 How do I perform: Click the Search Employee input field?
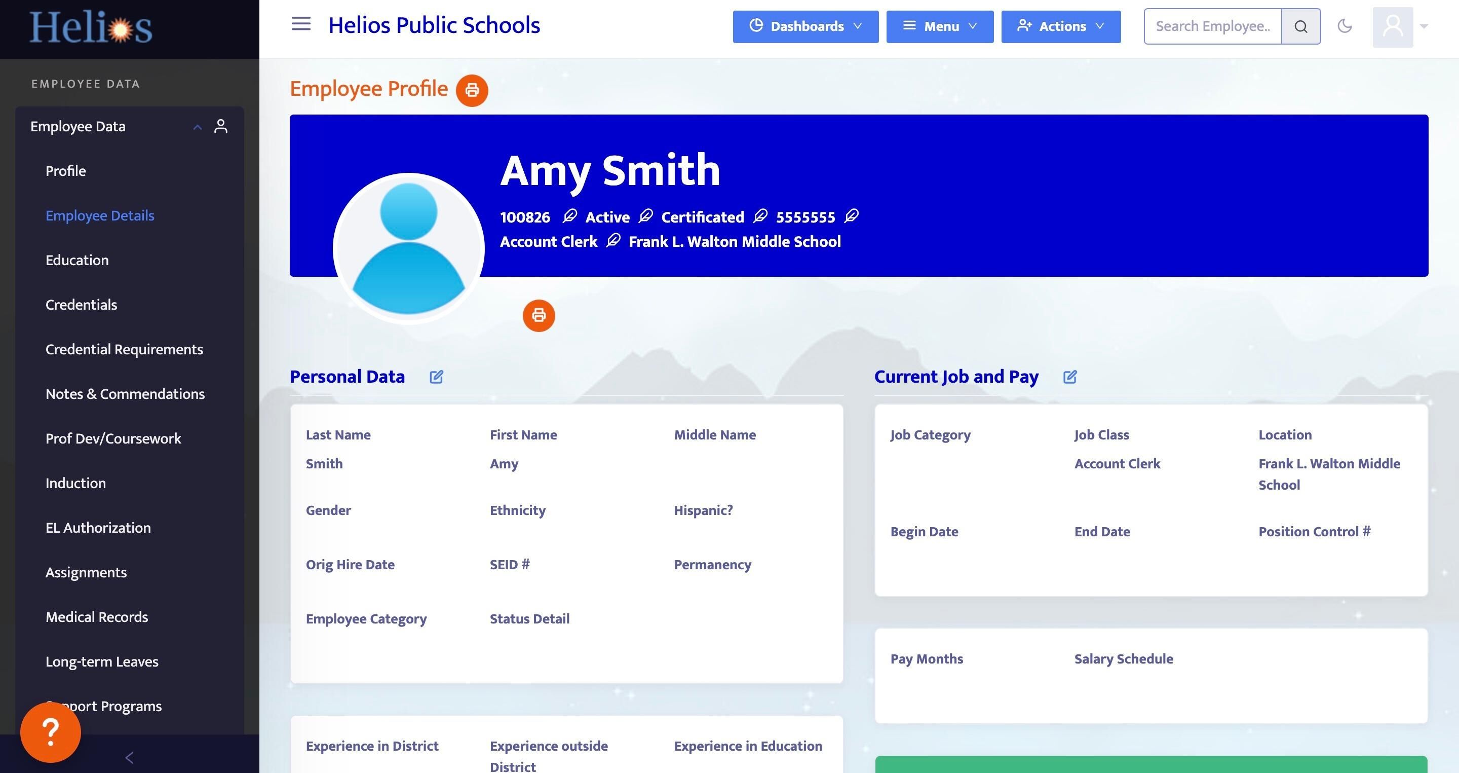click(1212, 27)
